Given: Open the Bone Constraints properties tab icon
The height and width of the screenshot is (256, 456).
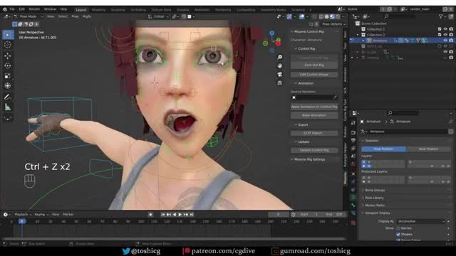Looking at the screenshot, I should (x=353, y=213).
